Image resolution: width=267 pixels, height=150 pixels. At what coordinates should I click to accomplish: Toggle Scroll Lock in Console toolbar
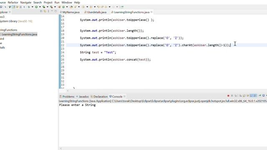pyautogui.click(x=244, y=96)
